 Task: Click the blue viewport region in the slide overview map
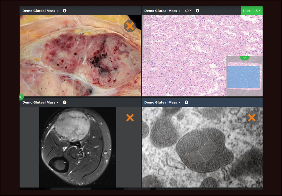[x=243, y=77]
